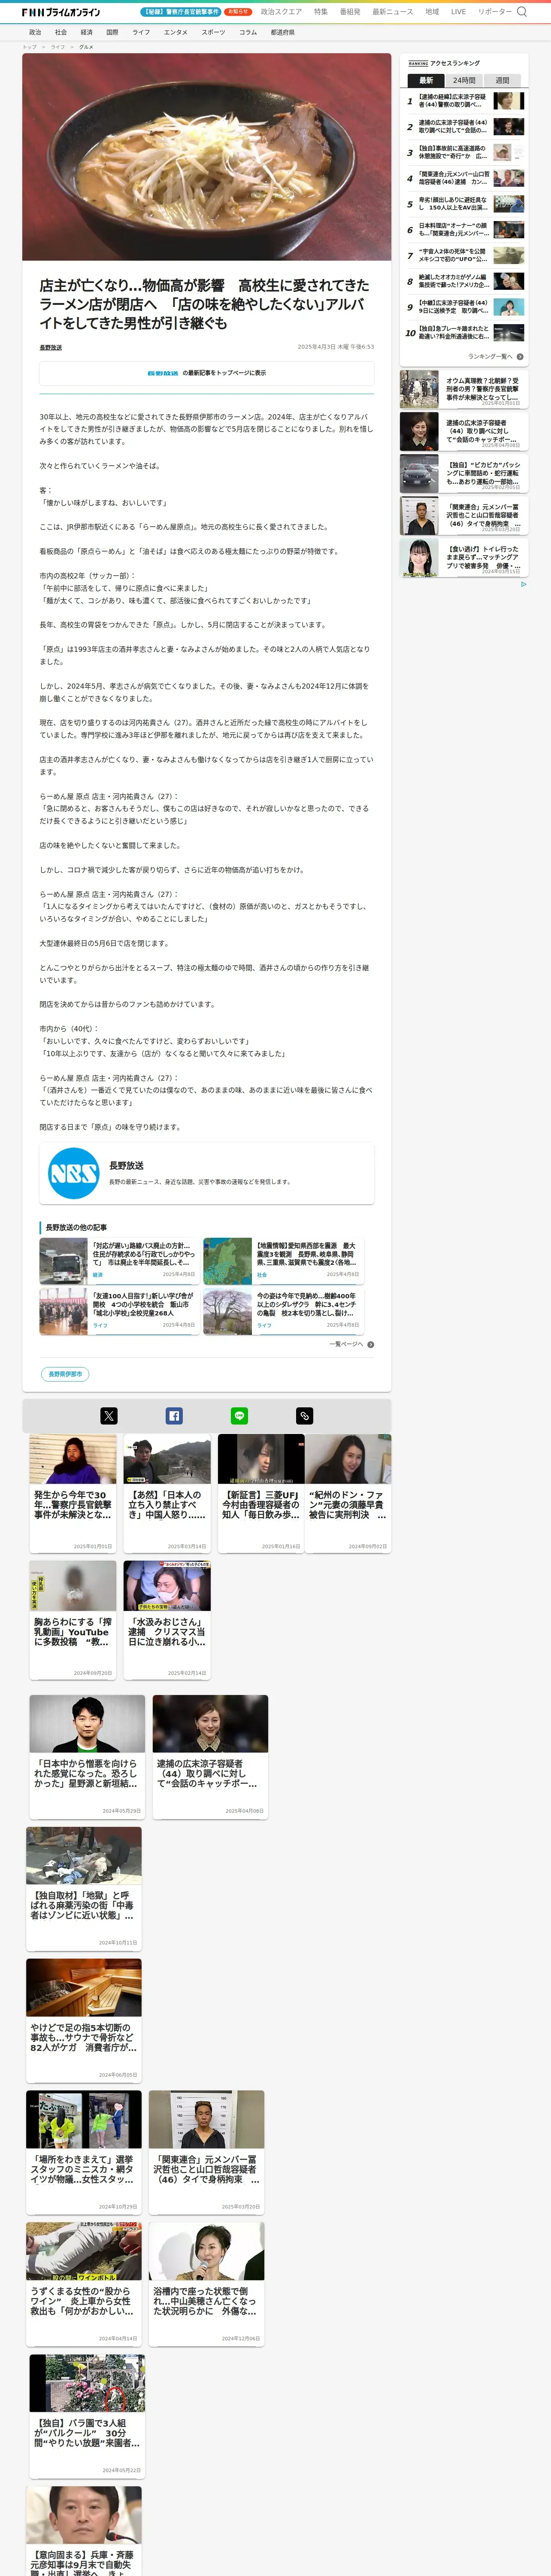Open 政治 in the category navigation

click(x=35, y=32)
